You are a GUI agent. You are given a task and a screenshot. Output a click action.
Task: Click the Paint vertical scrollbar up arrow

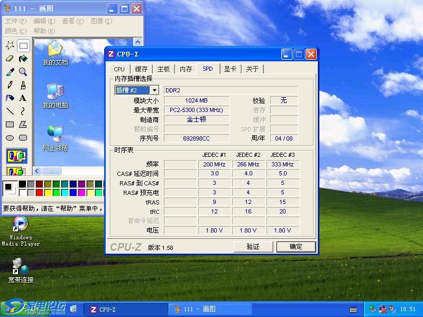click(137, 42)
